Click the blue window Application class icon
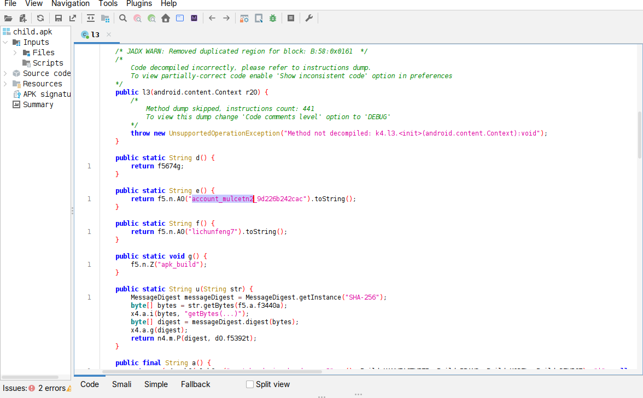 coord(179,18)
